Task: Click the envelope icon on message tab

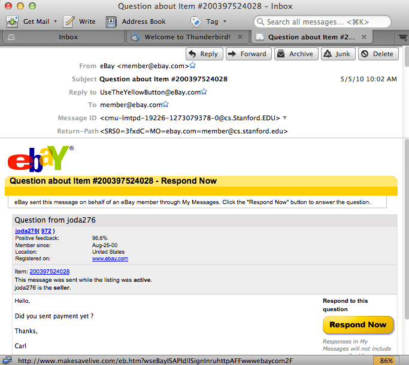Action: click(260, 37)
